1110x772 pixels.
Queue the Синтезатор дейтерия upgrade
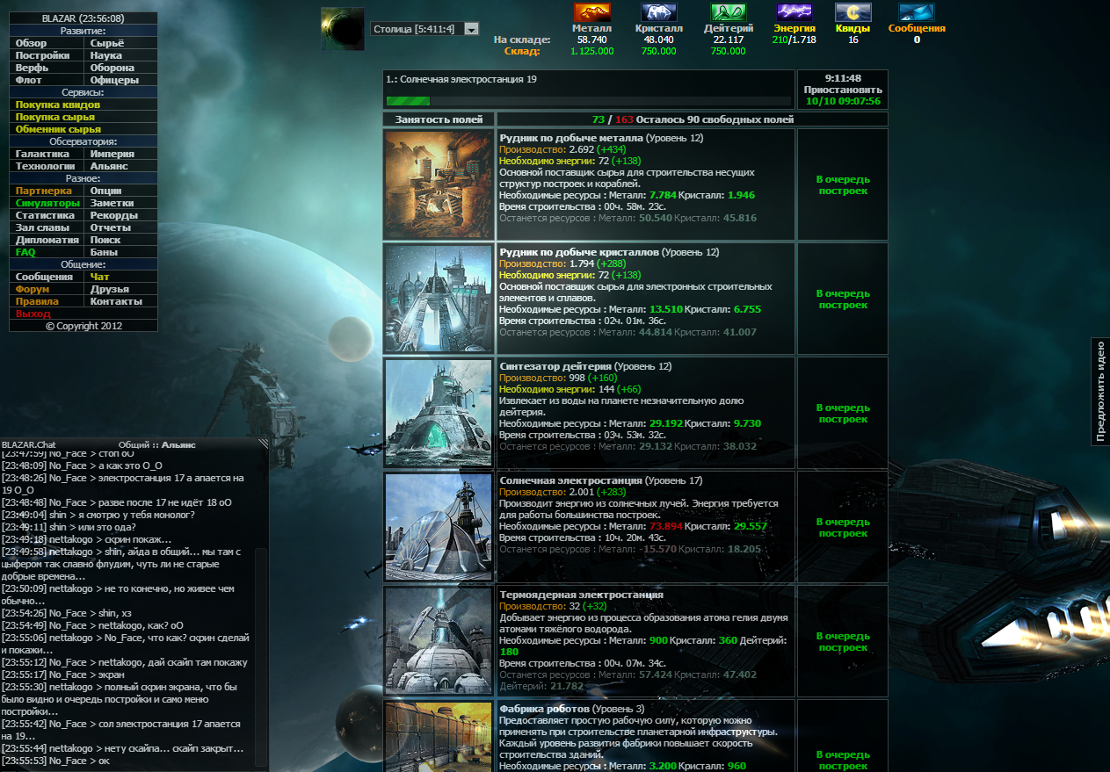pyautogui.click(x=843, y=413)
